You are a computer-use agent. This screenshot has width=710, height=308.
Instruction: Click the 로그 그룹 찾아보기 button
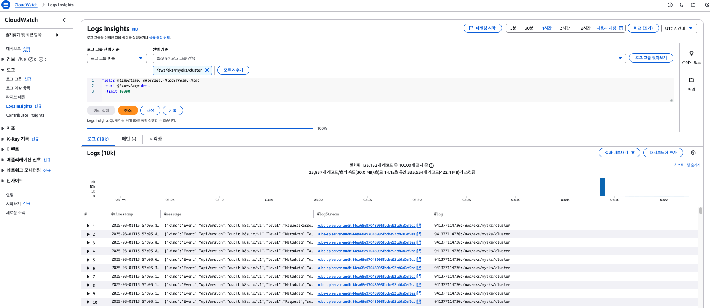point(651,58)
